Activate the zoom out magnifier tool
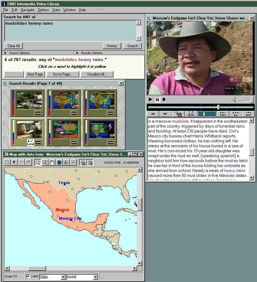Image resolution: width=257 pixels, height=282 pixels. pyautogui.click(x=45, y=162)
